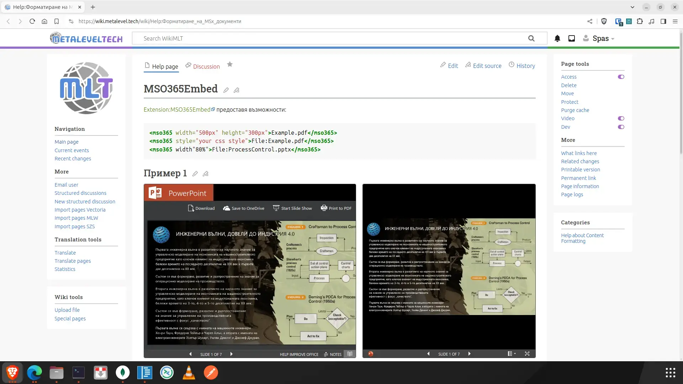Click the Purge cache link

(x=575, y=110)
